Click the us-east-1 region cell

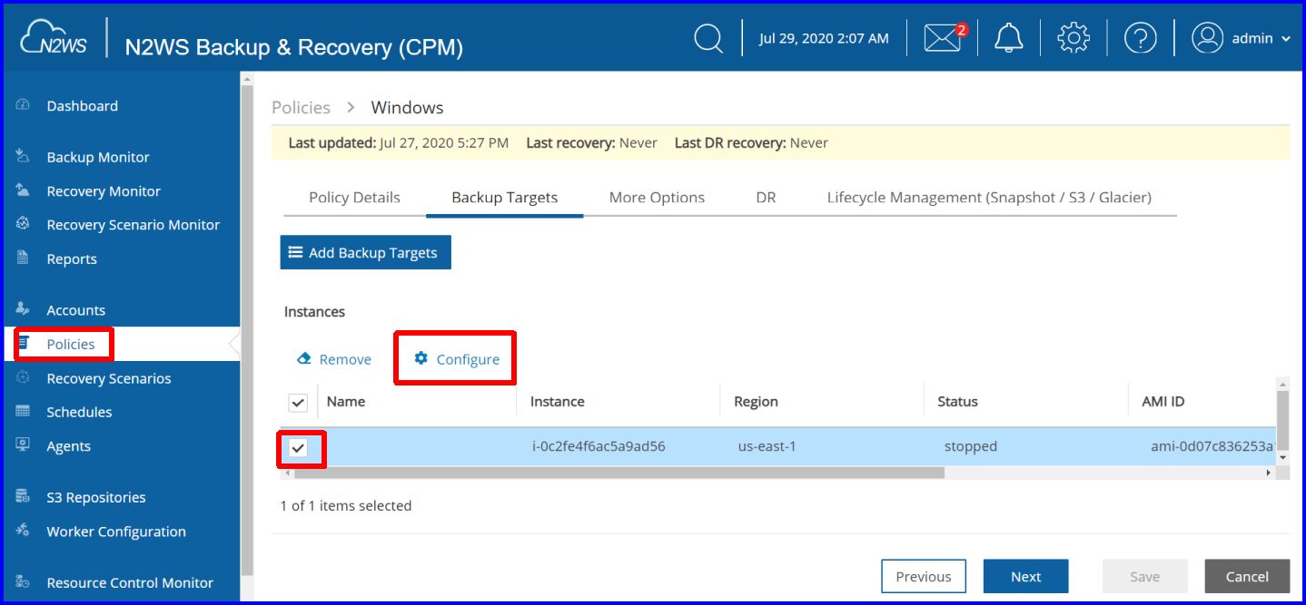767,446
